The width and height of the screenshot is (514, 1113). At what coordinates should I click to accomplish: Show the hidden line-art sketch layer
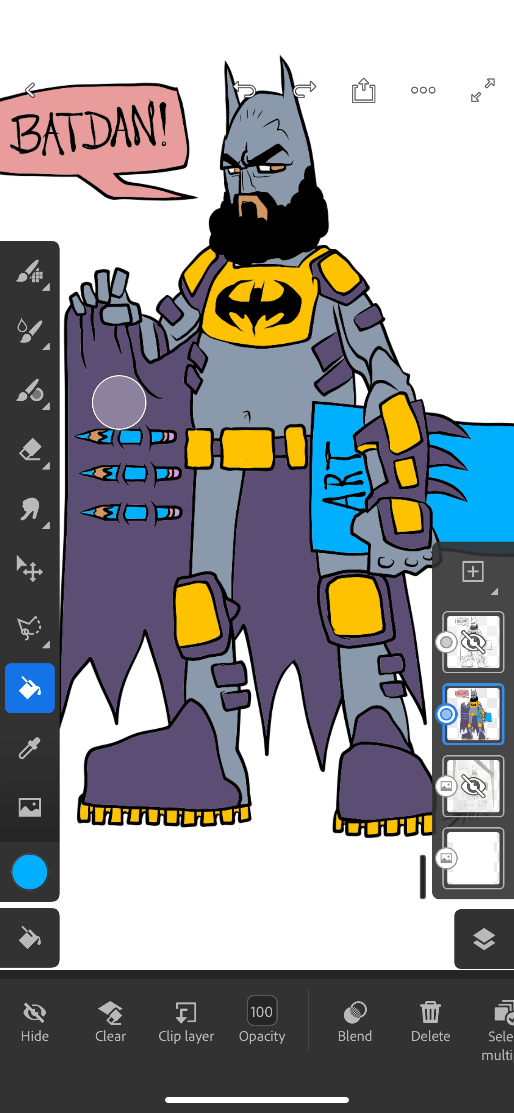(x=473, y=642)
